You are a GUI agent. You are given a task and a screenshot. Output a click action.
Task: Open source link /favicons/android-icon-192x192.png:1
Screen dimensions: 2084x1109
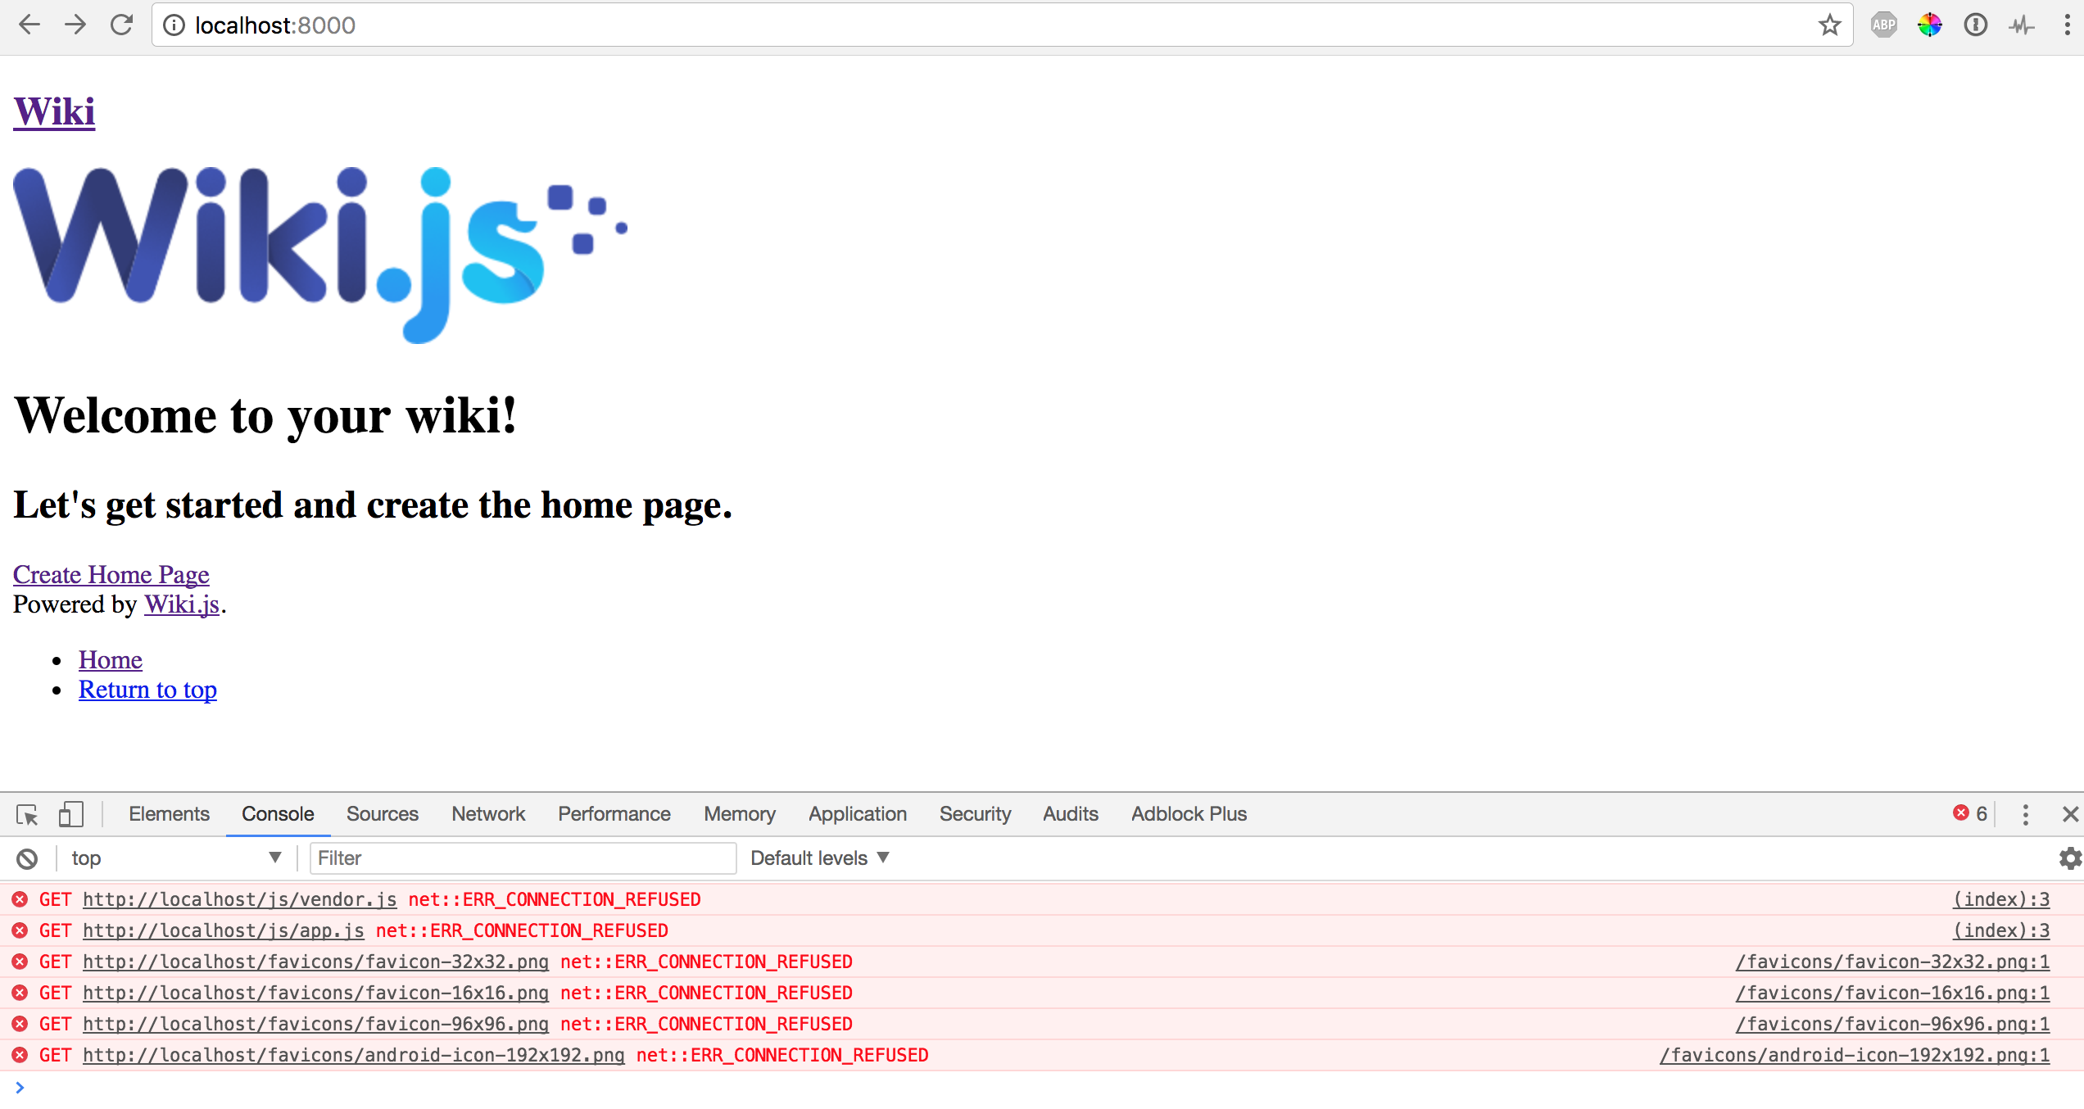pyautogui.click(x=1855, y=1055)
